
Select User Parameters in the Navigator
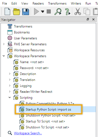pos(26,38)
